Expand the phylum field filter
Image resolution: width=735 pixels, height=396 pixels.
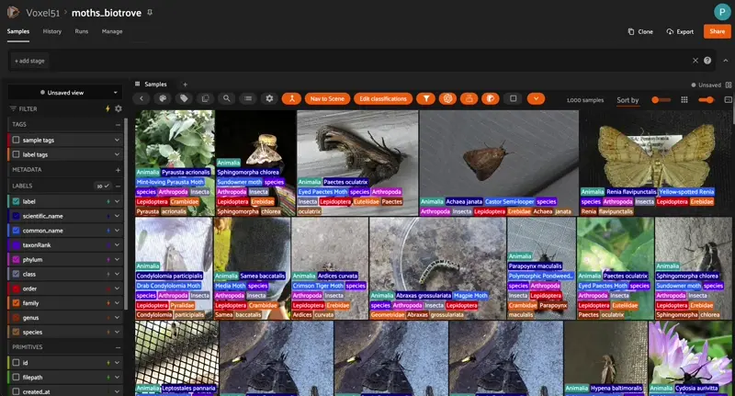[118, 259]
